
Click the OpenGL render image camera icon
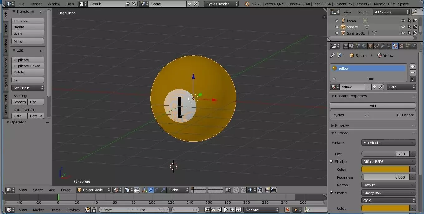(267, 190)
